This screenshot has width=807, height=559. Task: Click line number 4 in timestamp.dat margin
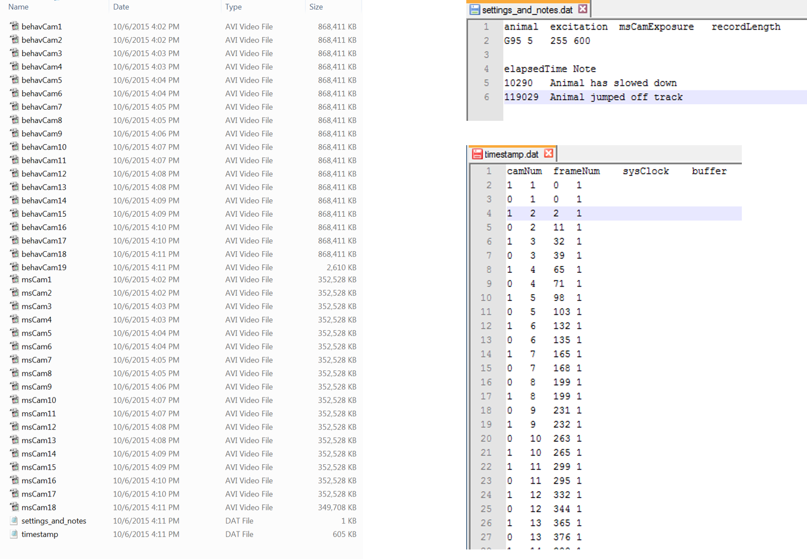pyautogui.click(x=488, y=213)
